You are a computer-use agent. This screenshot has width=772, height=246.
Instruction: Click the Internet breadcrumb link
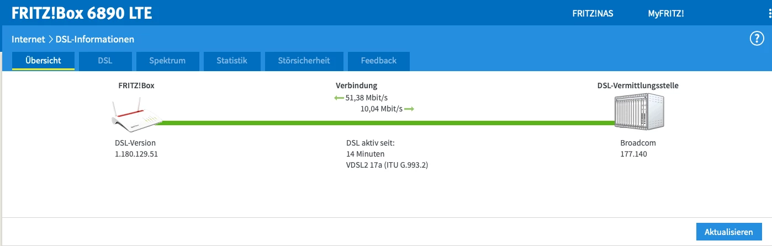[28, 40]
